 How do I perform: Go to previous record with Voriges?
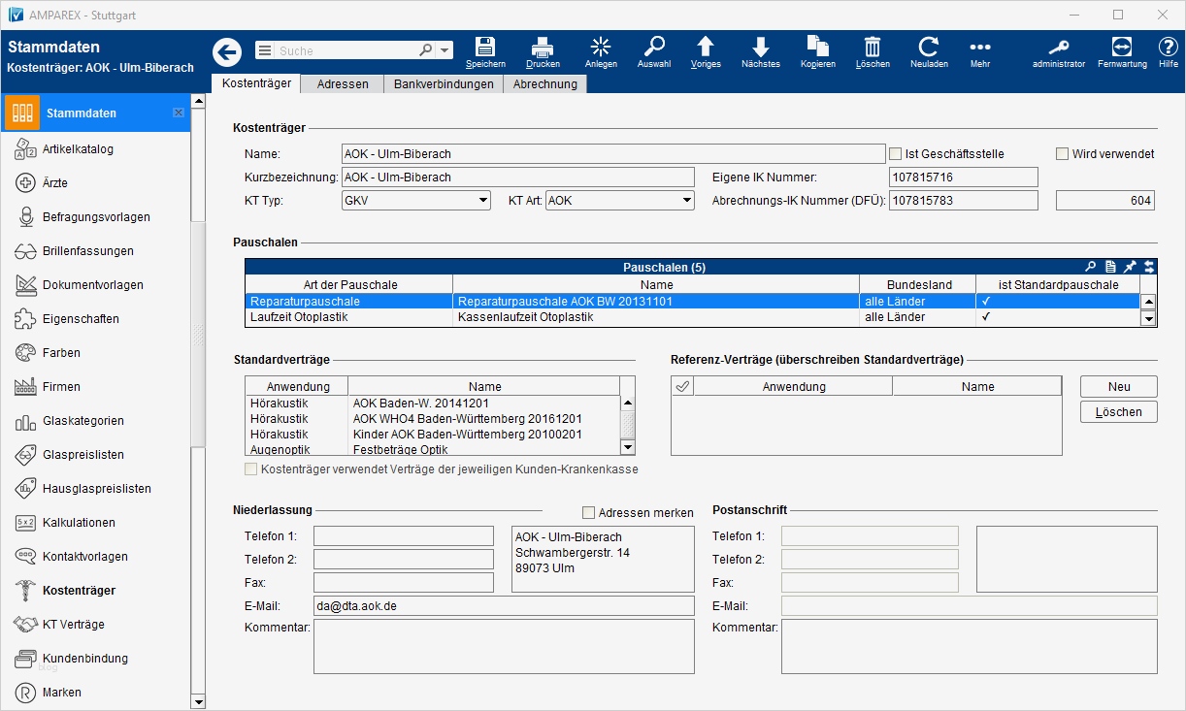[x=706, y=48]
